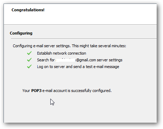Screen dimensions: 163x129
Task: Click the separator line under Configuring heading
Action: (x=84, y=38)
